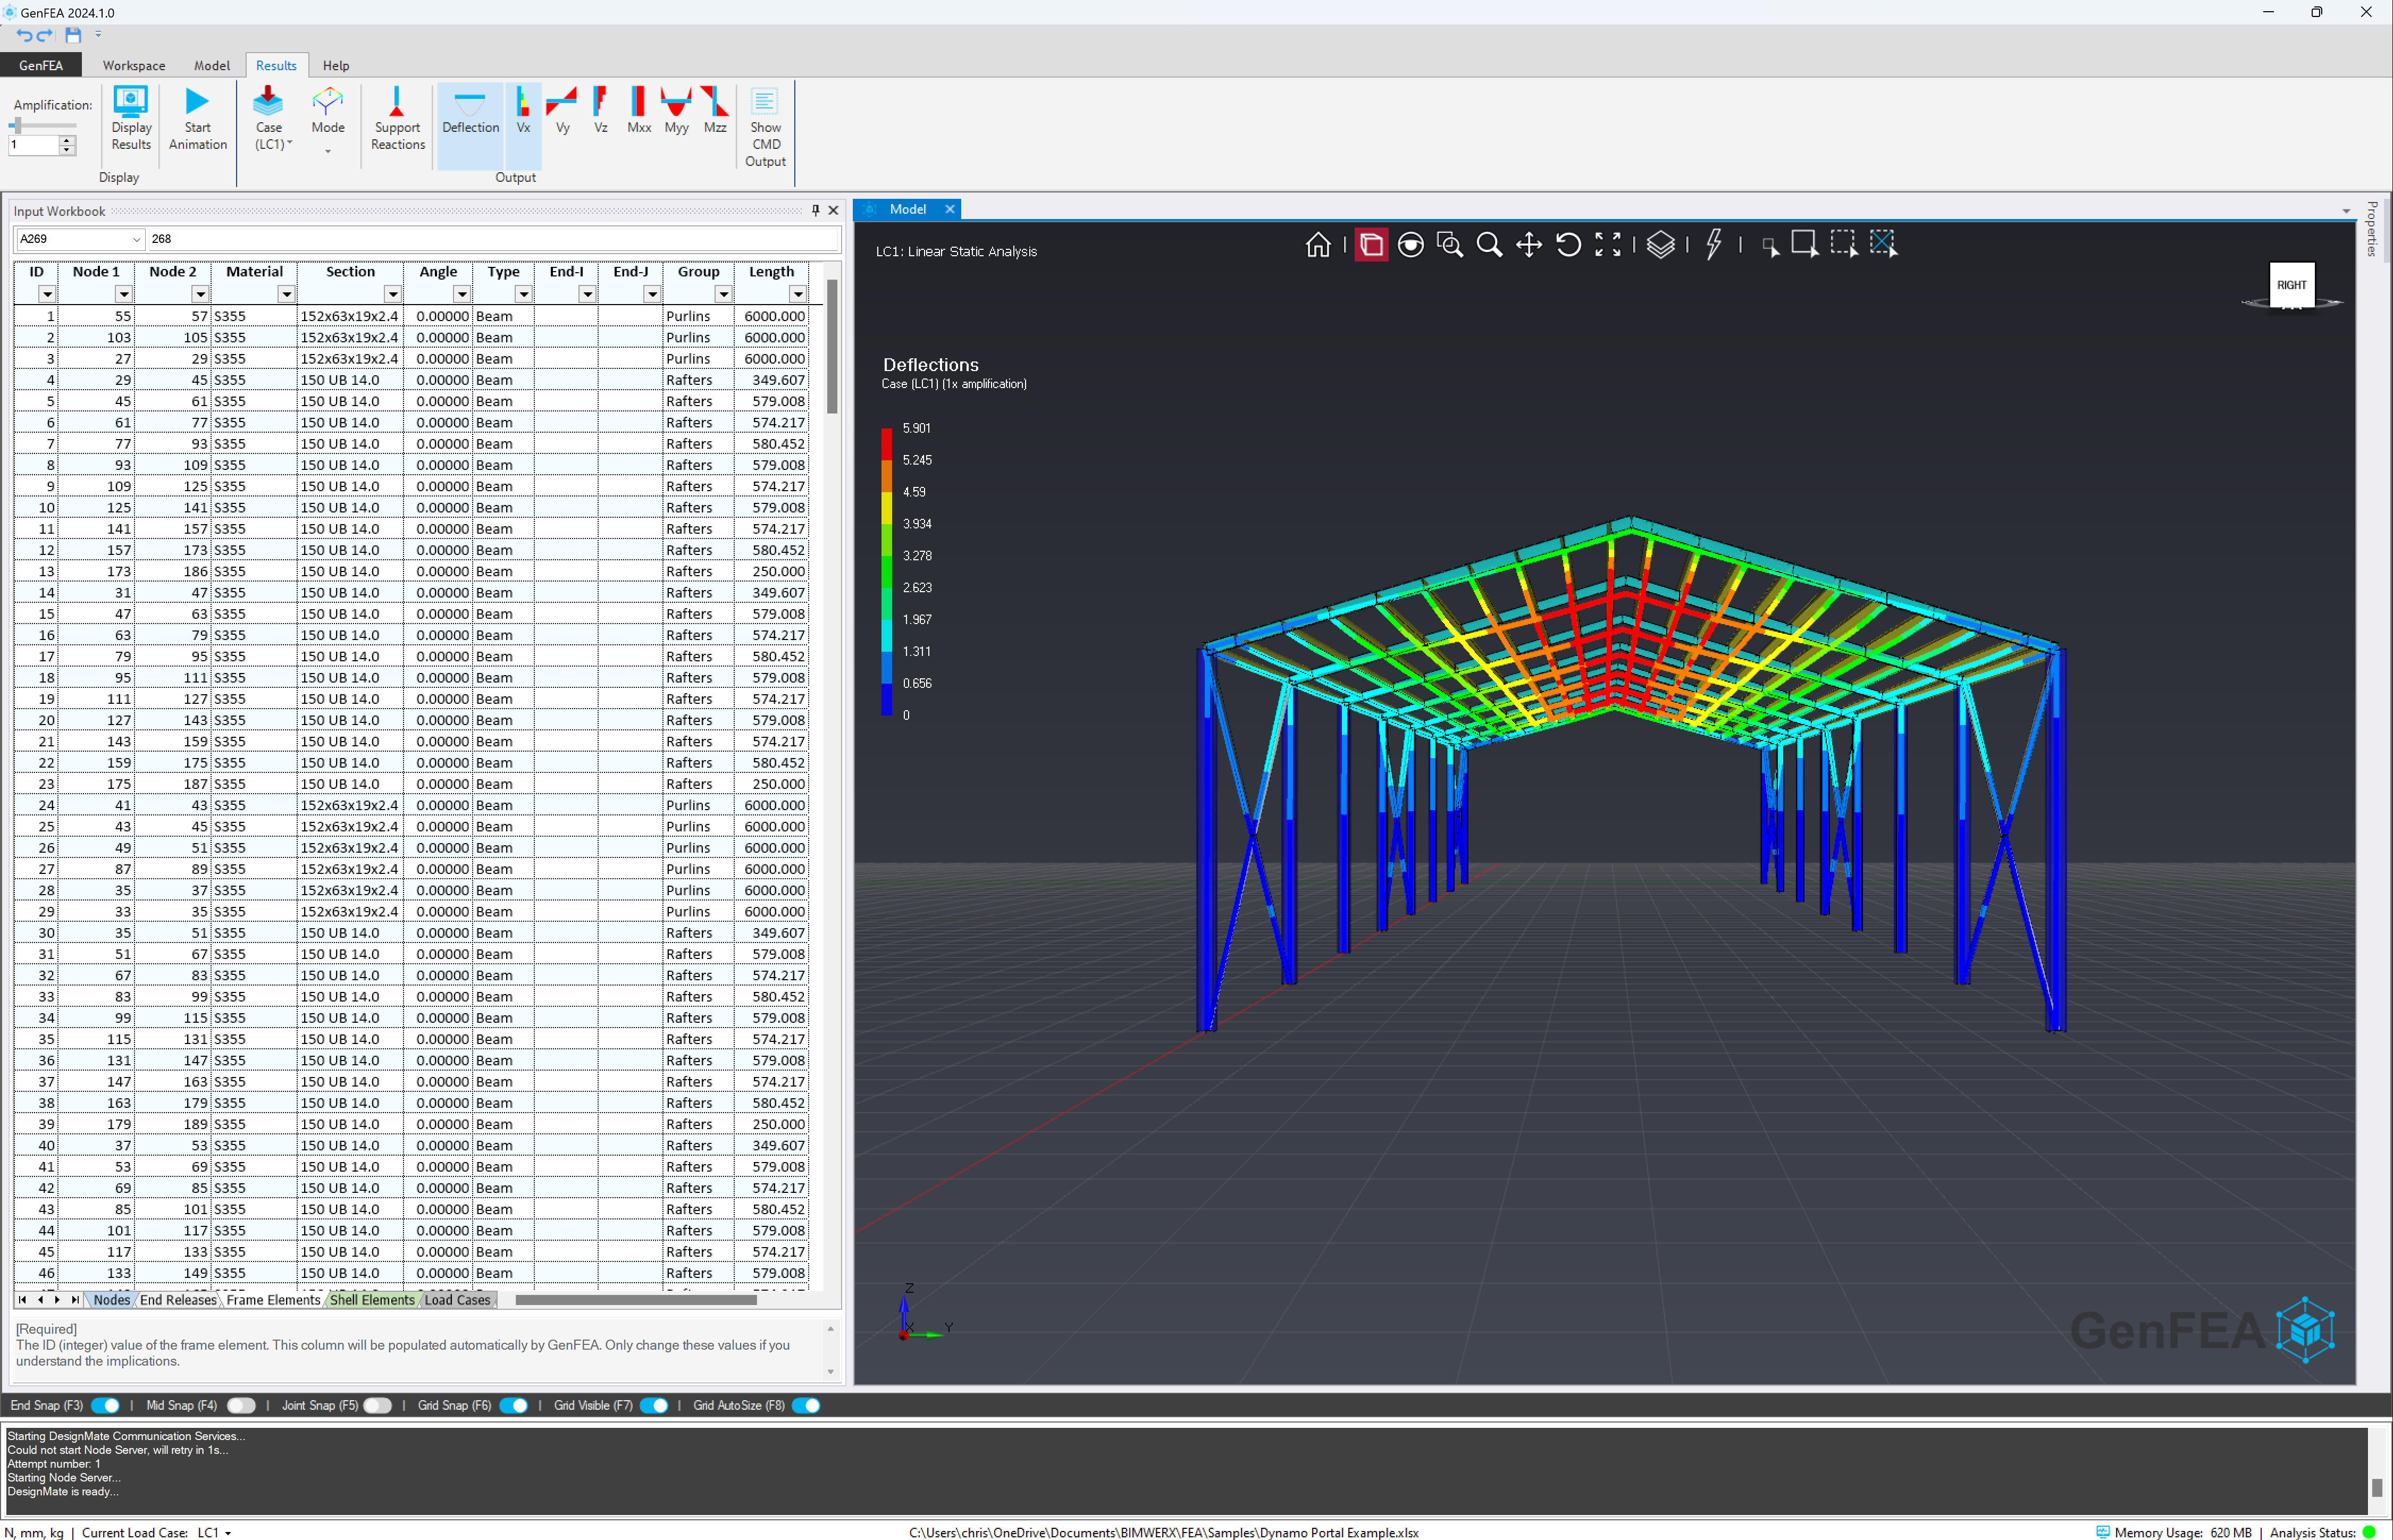Image resolution: width=2393 pixels, height=1540 pixels.
Task: Click the rotate view icon in viewport
Action: point(1568,245)
